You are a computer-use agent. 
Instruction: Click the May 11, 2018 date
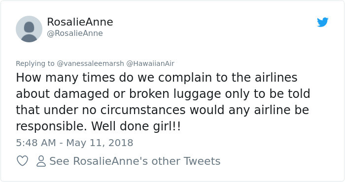pyautogui.click(x=100, y=143)
